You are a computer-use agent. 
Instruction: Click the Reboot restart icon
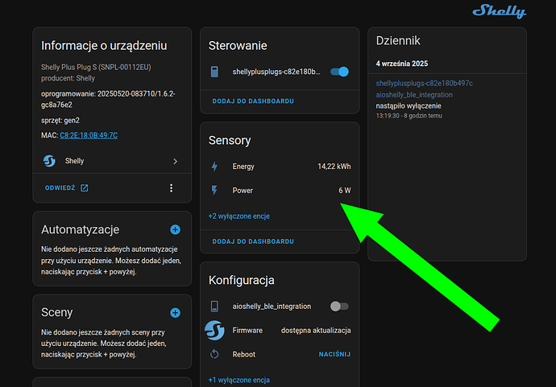[214, 354]
